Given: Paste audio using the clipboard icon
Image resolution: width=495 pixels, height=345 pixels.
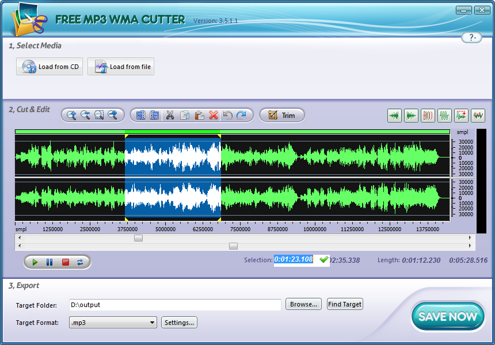Looking at the screenshot, I should [x=199, y=115].
